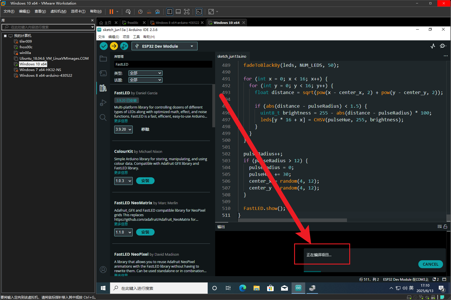Expand VMware library search dropdown arrow

point(92,27)
